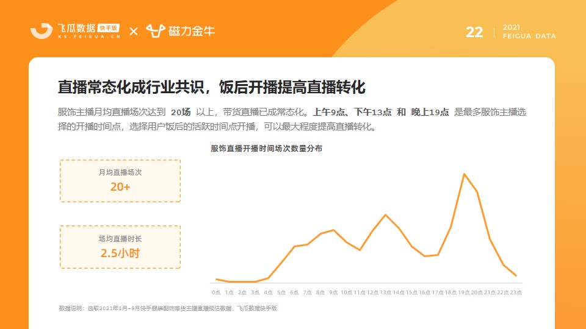This screenshot has height=329, width=586.
Task: Click the bold text 20场
Action: 181,112
